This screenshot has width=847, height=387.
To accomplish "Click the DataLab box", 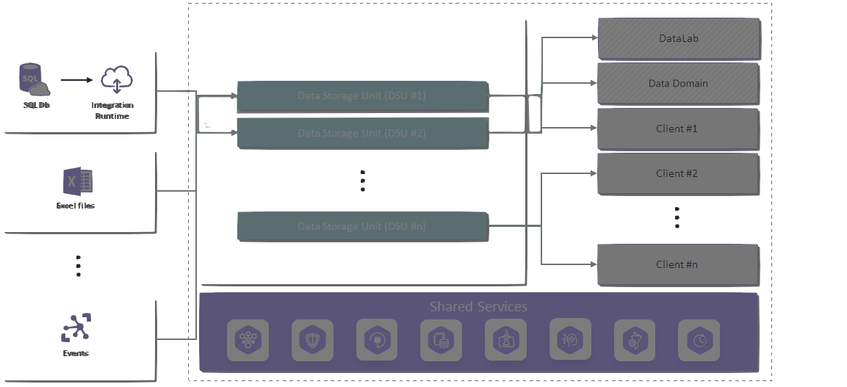I will [x=678, y=38].
